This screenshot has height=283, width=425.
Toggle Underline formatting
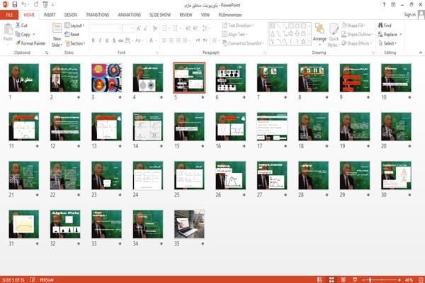coord(107,40)
